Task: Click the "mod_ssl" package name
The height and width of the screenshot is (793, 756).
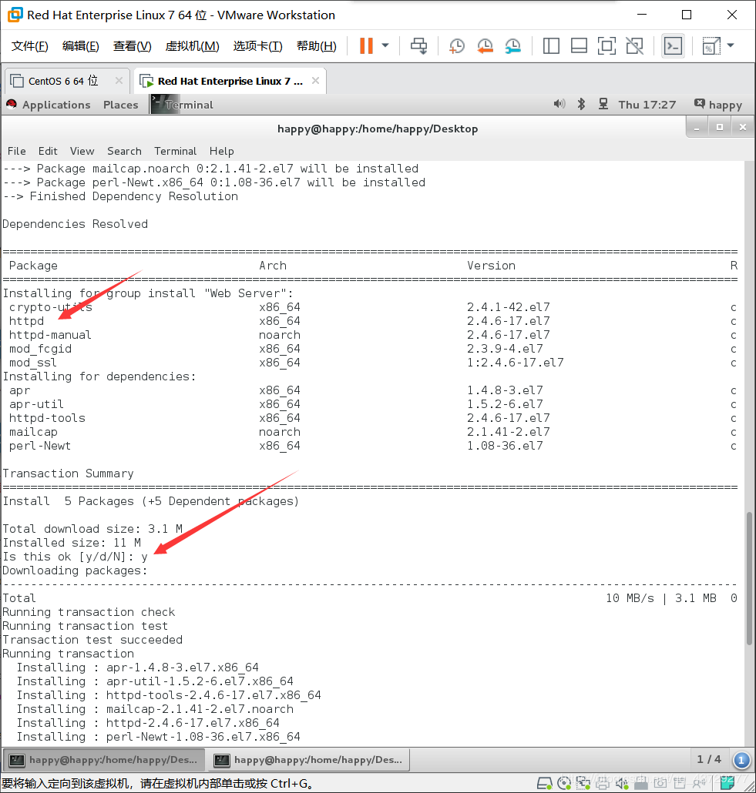Action: coord(33,363)
